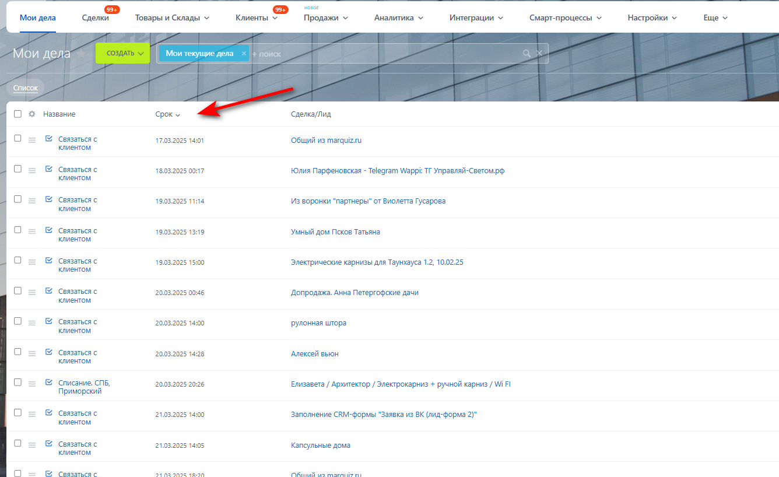Check the row for 'Алексей вьюн'

pos(17,352)
